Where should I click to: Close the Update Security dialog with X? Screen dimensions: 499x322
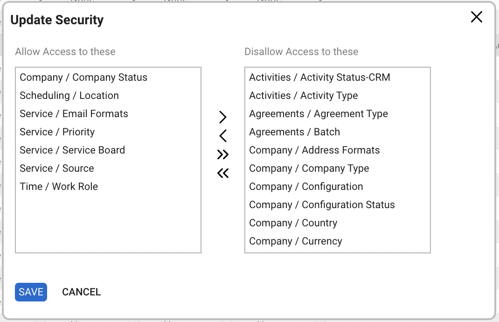(x=476, y=17)
